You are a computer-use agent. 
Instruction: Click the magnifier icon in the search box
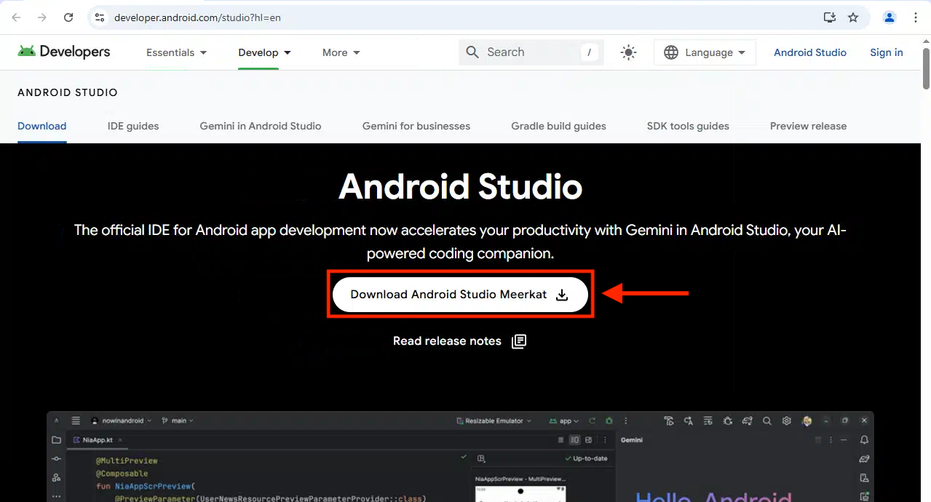[x=472, y=52]
